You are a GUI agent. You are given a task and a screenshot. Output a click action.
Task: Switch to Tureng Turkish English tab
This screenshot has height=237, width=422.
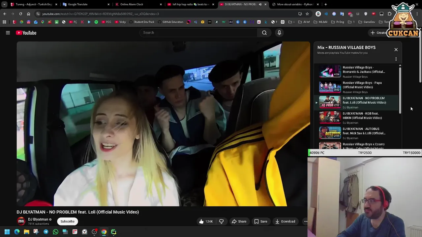(x=34, y=4)
